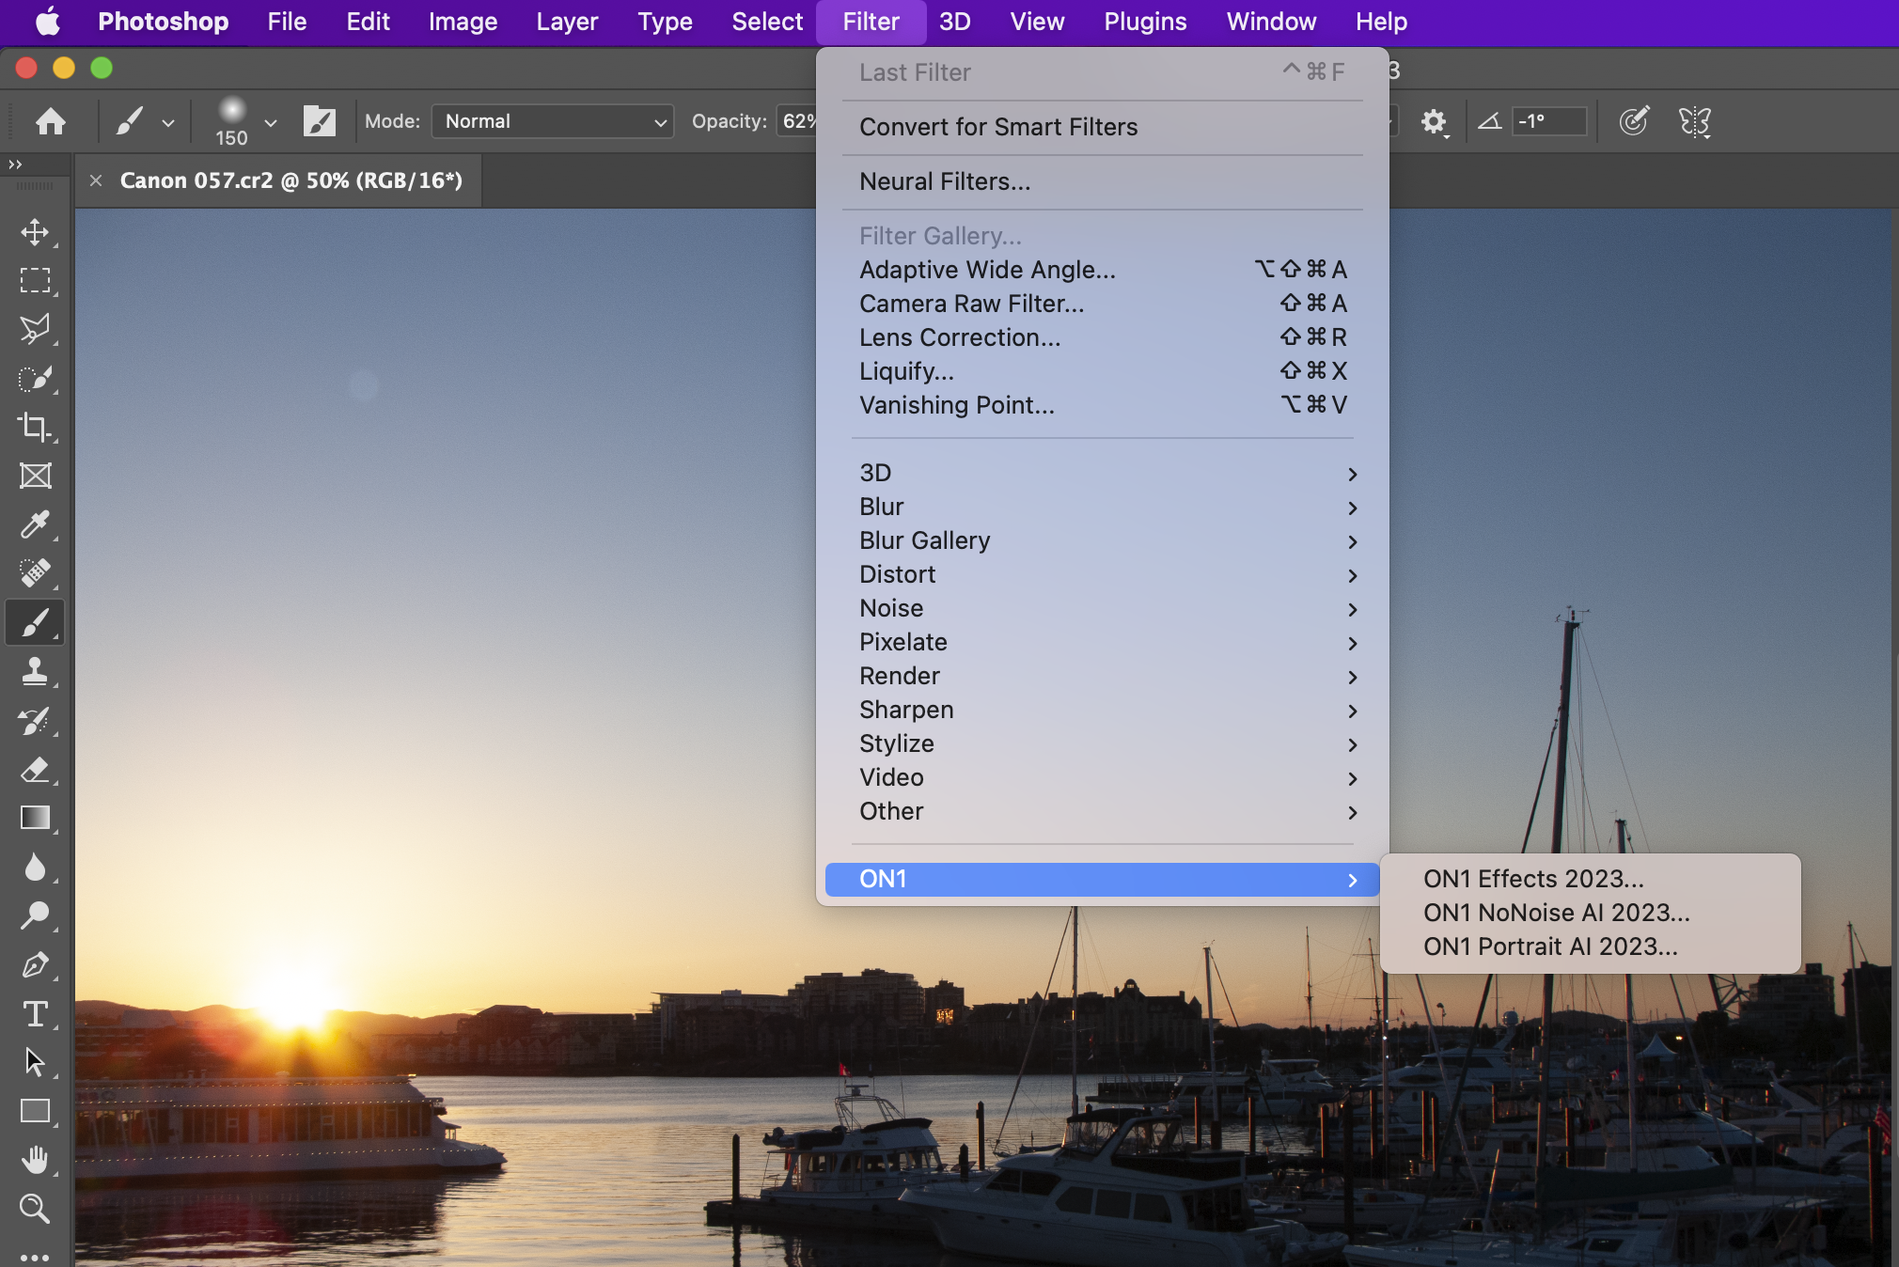
Task: Launch ON1 Portrait AI 2023
Action: point(1591,946)
